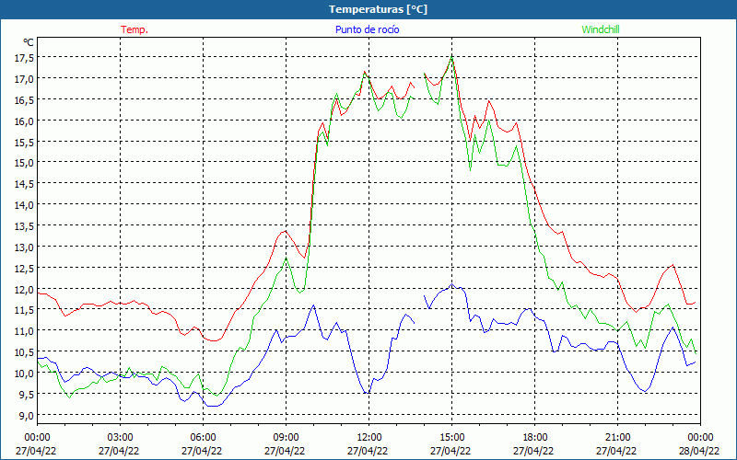This screenshot has width=737, height=460.
Task: Click the 'Temperaturas [°C]' chart title
Action: 378,9
